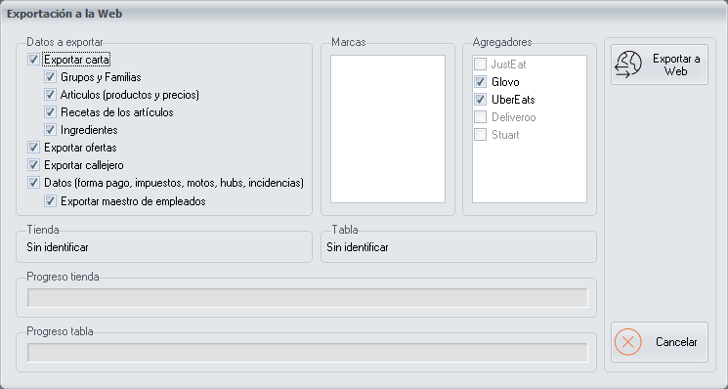Uncheck Recetas de los artículos
This screenshot has height=389, width=728.
point(50,112)
